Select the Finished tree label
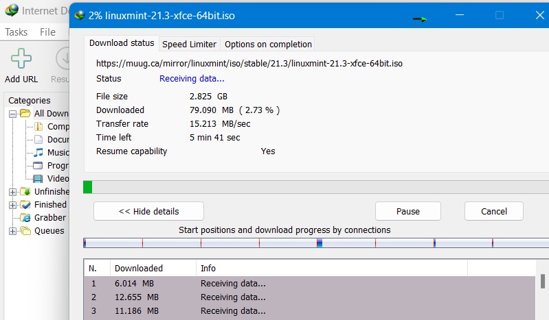Viewport: 549px width, 320px height. click(x=50, y=204)
